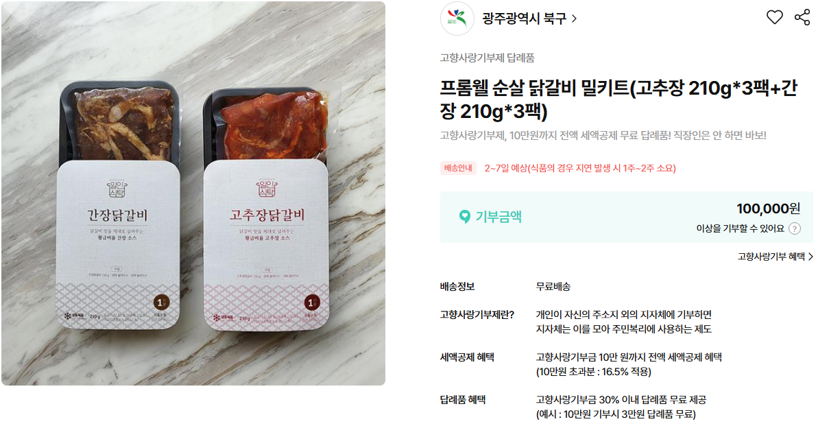829x426 pixels.
Task: Click the product image of chicken meal kits
Action: coord(193,193)
